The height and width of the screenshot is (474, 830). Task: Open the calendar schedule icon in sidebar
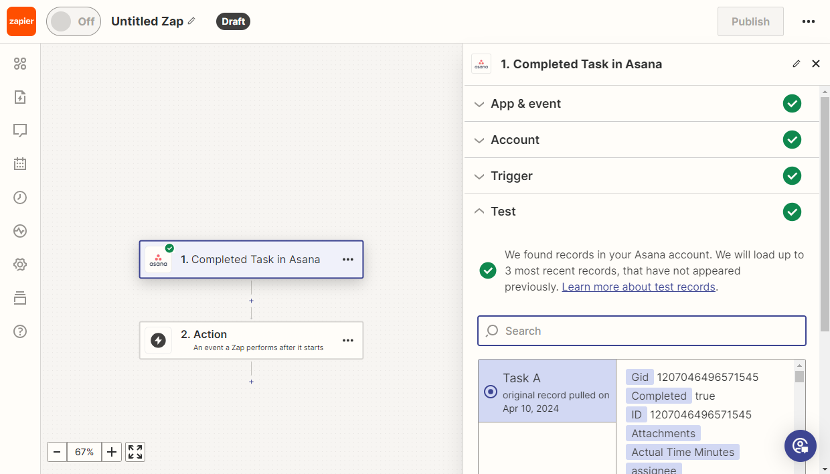[20, 164]
